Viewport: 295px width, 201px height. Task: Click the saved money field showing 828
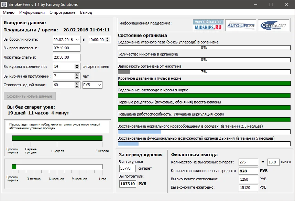(x=249, y=171)
